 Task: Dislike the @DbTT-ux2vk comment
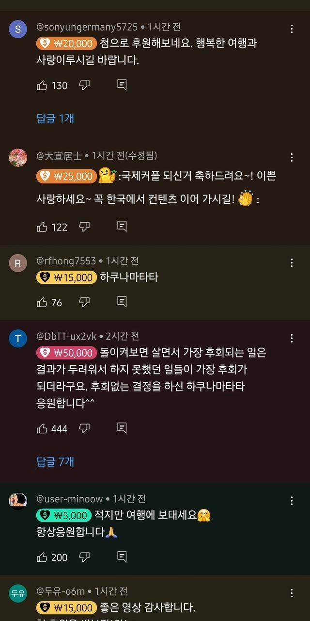84,428
